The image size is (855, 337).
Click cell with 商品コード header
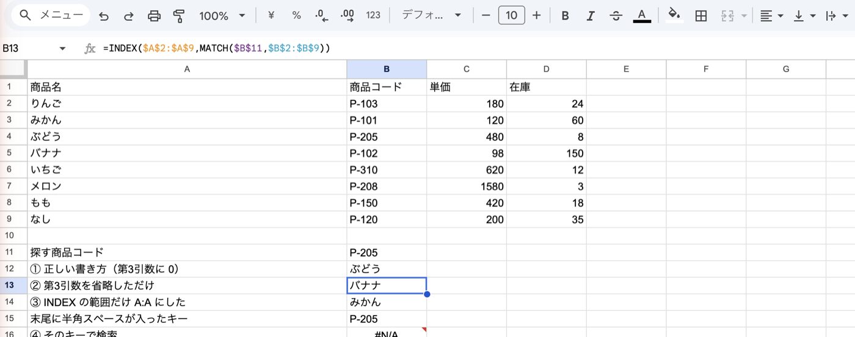click(x=387, y=87)
